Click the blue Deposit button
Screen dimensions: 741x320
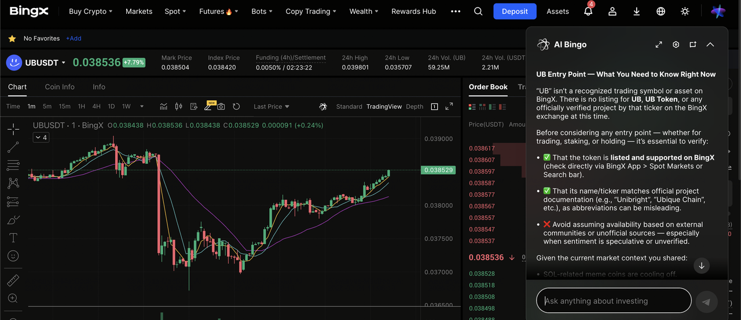pos(515,12)
